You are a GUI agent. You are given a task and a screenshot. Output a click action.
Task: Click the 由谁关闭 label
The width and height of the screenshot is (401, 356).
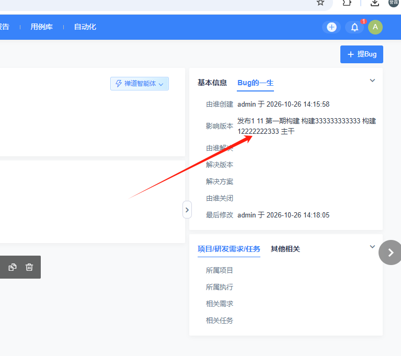[x=220, y=198]
